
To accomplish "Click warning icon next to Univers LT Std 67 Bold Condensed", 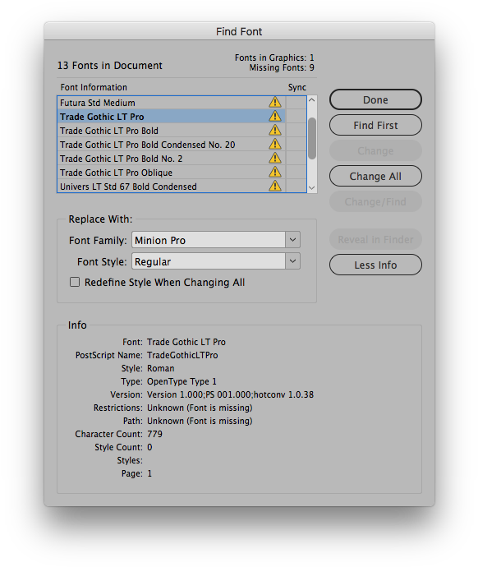I will (x=275, y=186).
